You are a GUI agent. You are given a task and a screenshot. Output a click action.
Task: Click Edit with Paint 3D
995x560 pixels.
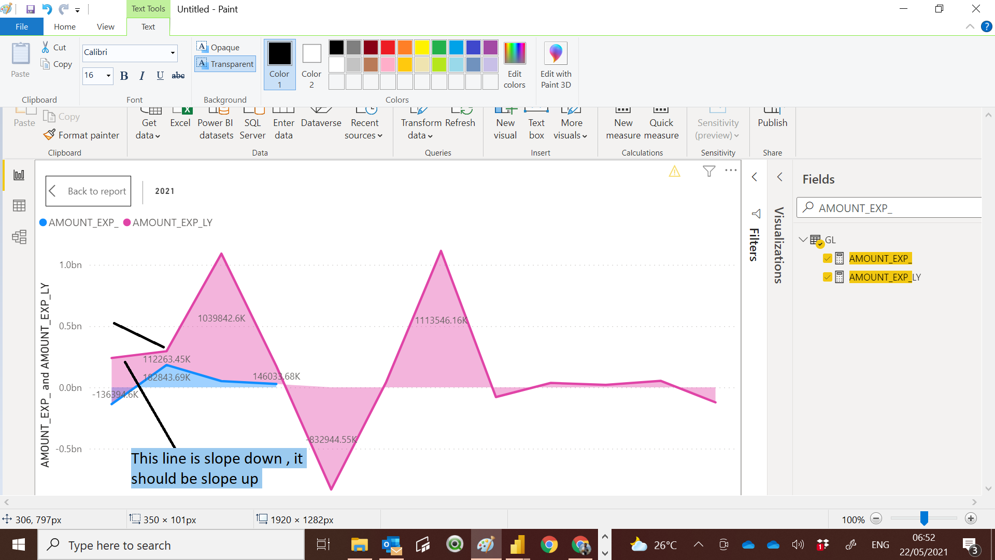click(x=556, y=66)
